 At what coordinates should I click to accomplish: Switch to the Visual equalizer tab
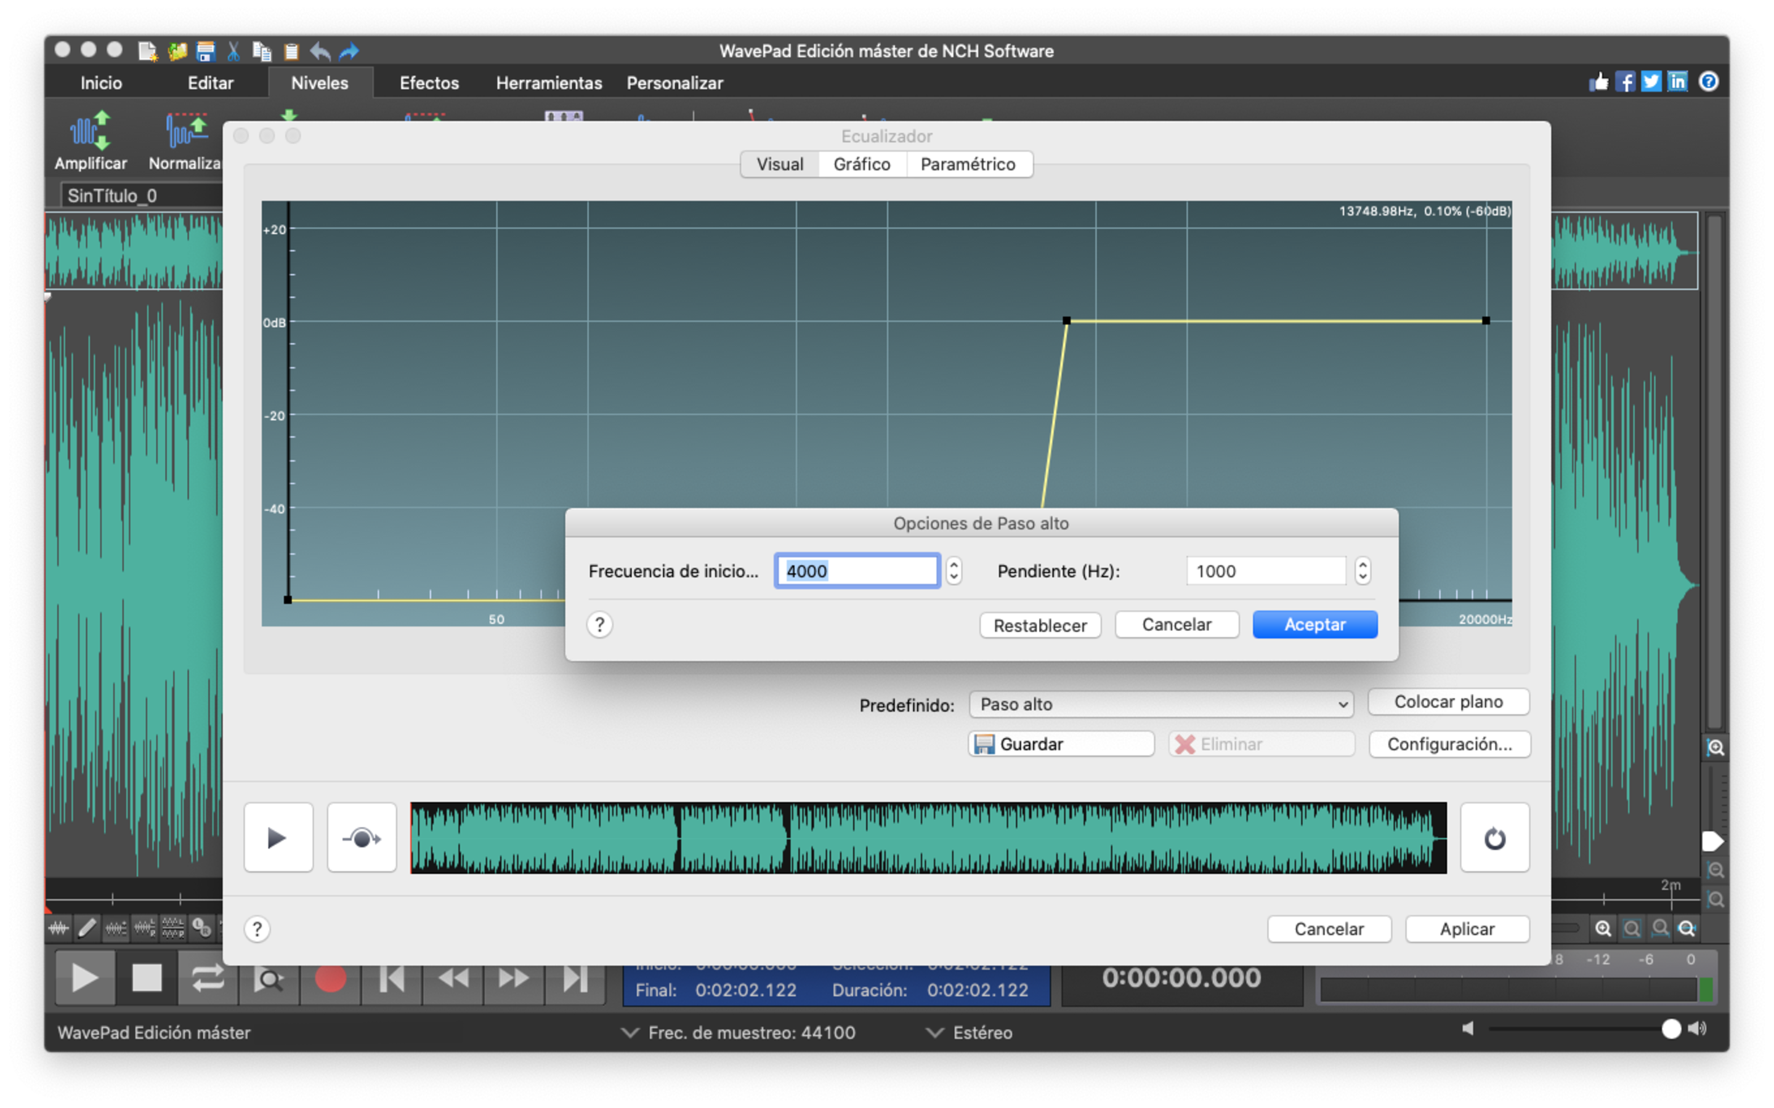780,164
